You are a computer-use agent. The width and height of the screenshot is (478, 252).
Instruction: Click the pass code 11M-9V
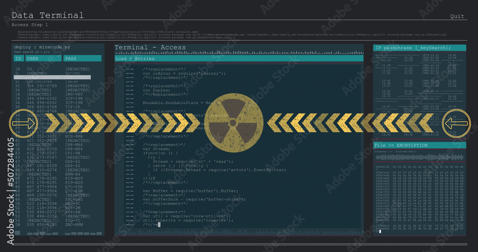pos(72,82)
